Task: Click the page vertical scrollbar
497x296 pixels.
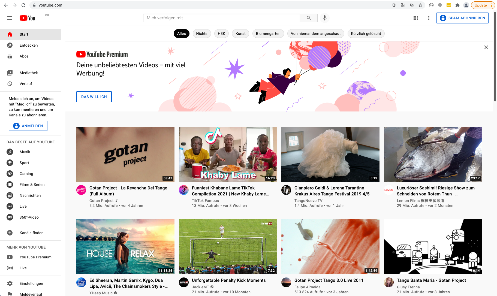Action: tap(495, 57)
